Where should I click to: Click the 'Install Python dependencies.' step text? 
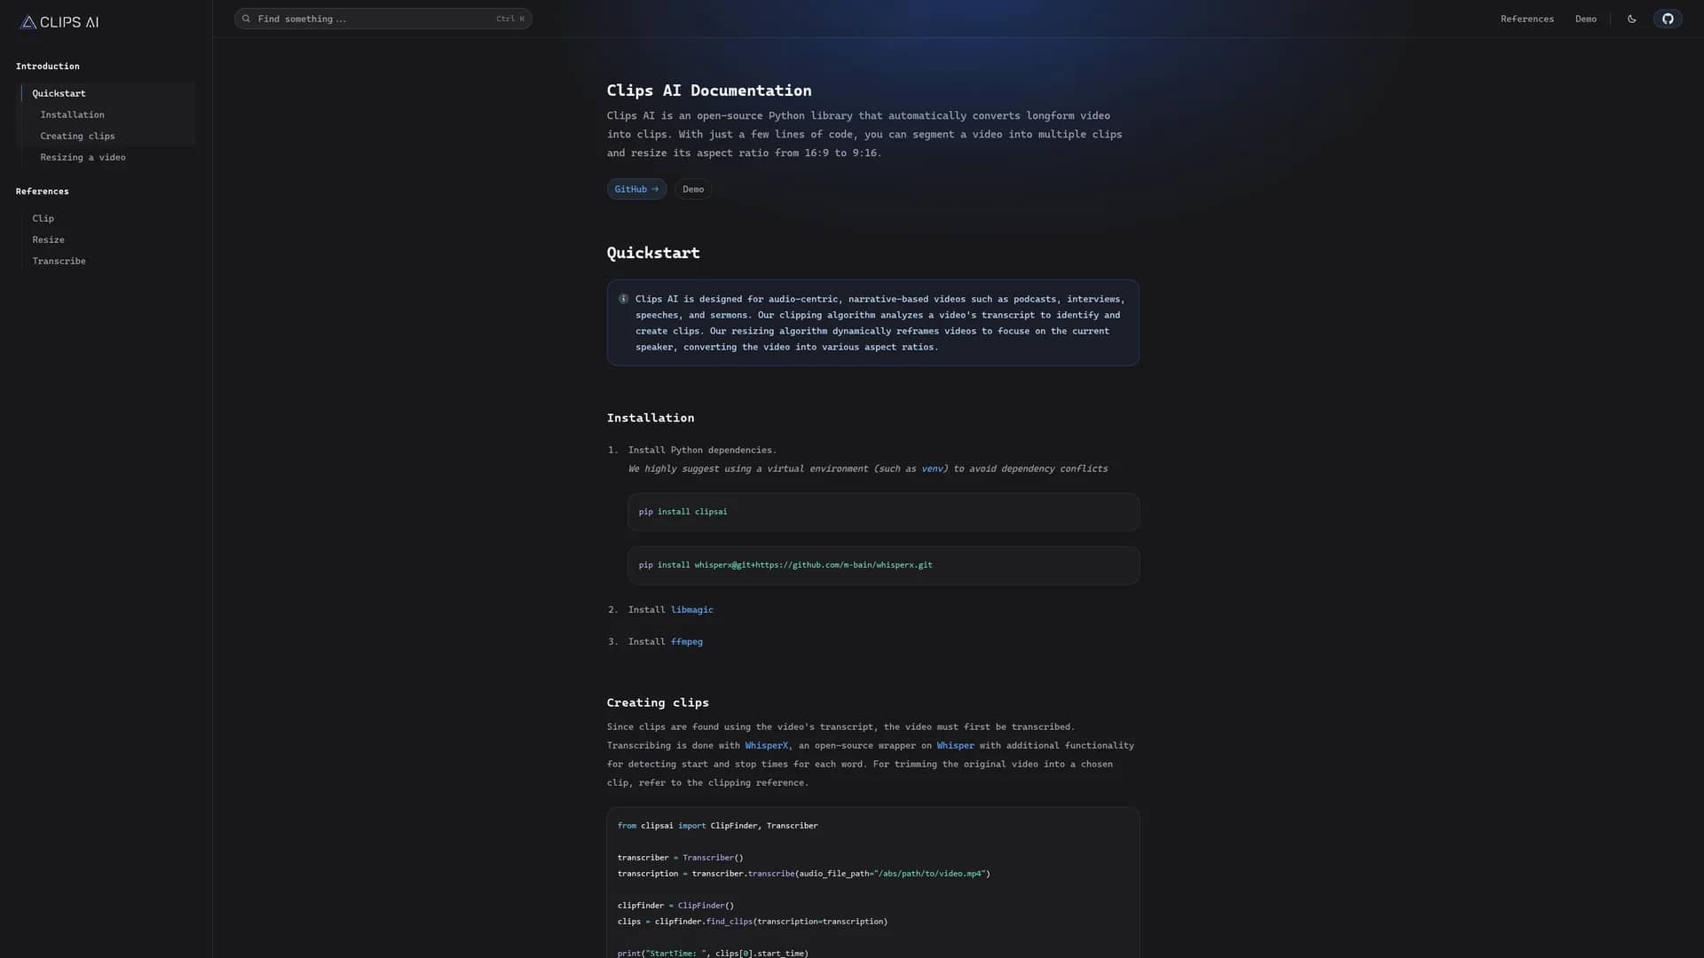point(702,450)
